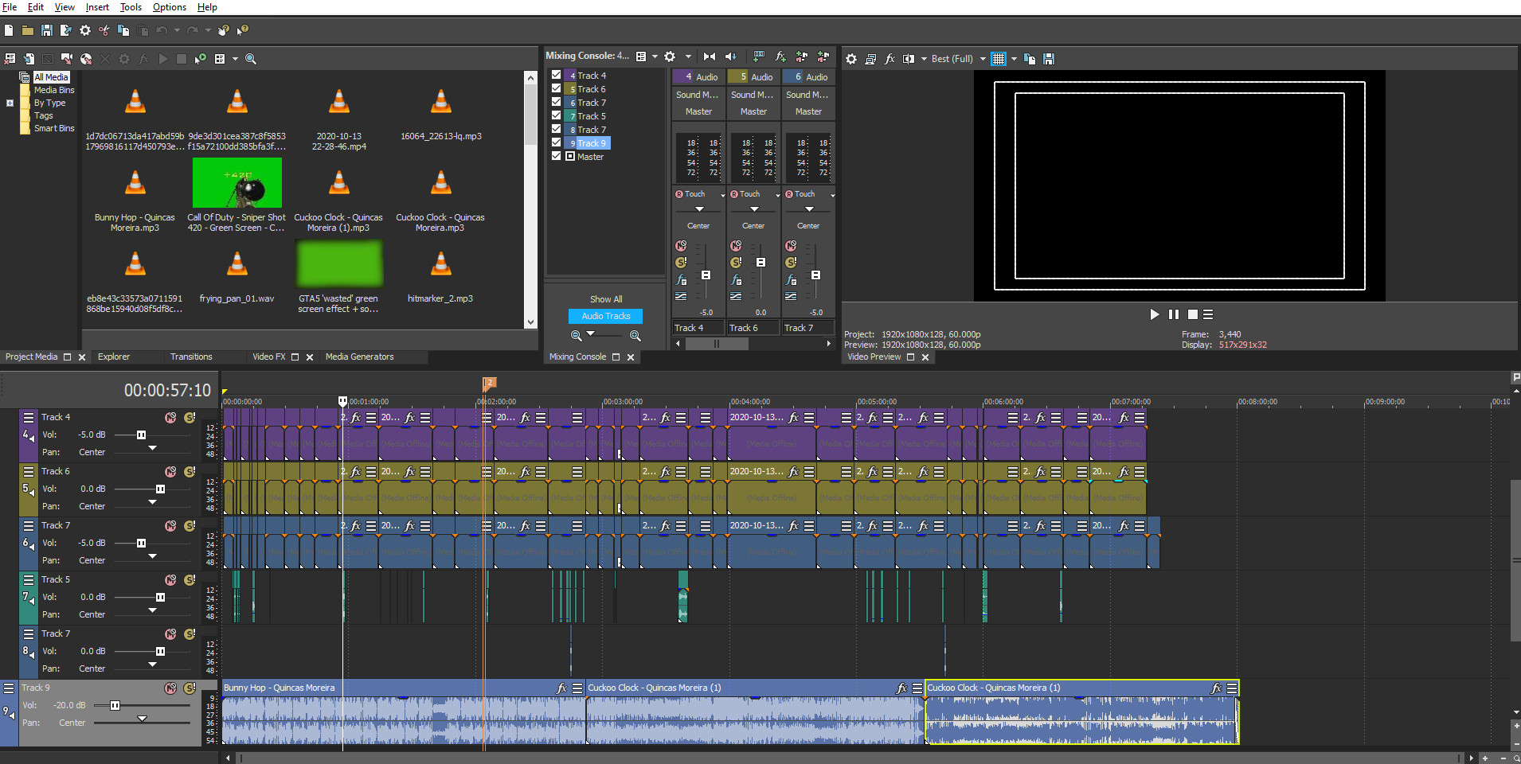Click Get Media from the Web globe icon
The height and width of the screenshot is (764, 1521).
(86, 59)
